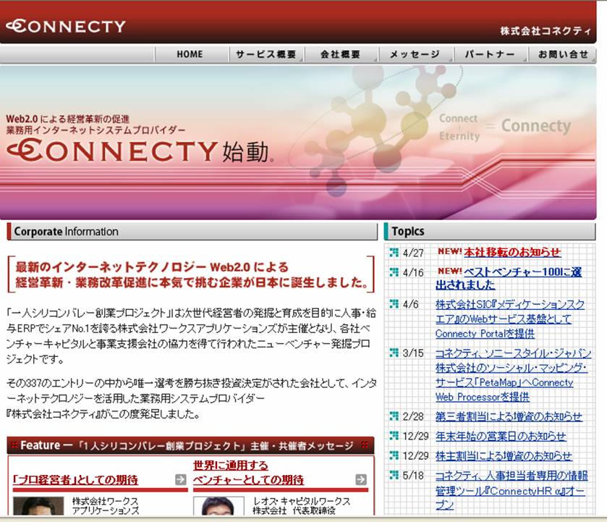Open the ベストベンチャー100に選出されました link

click(509, 279)
